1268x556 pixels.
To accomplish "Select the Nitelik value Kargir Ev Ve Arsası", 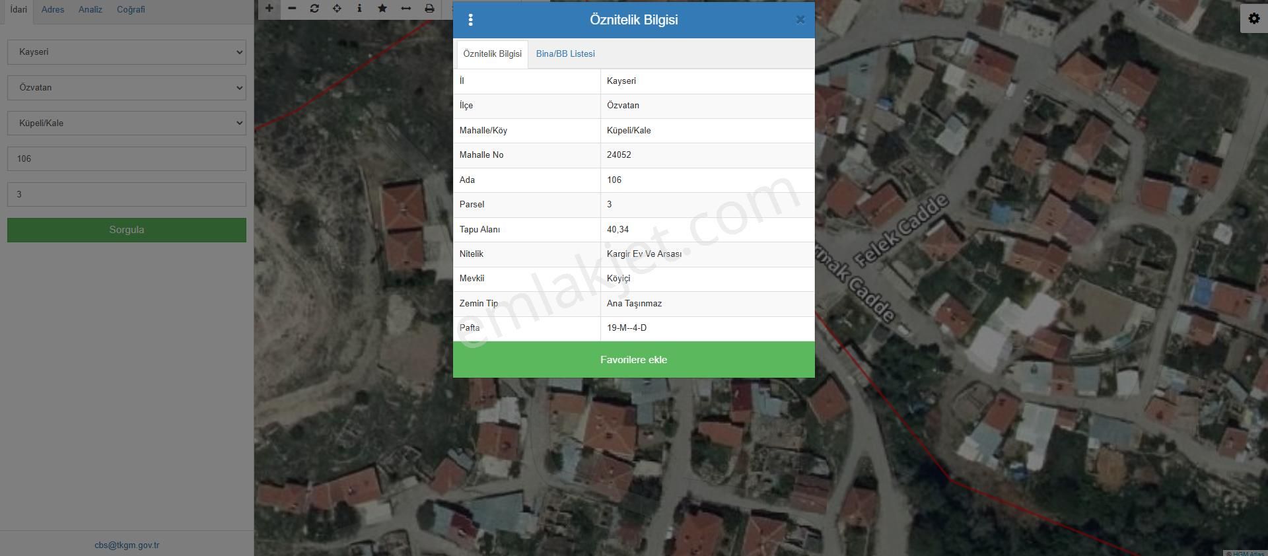I will tap(645, 254).
